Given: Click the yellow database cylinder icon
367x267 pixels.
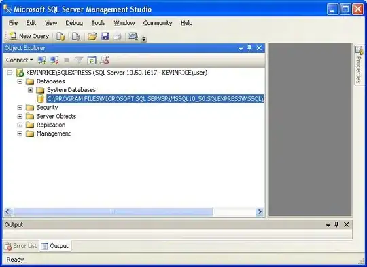Looking at the screenshot, I should pyautogui.click(x=41, y=99).
